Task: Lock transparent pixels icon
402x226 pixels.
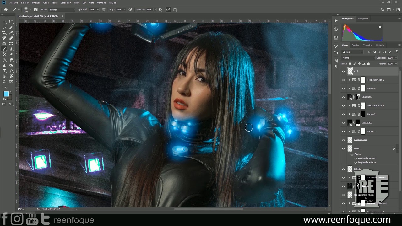Action: point(350,64)
